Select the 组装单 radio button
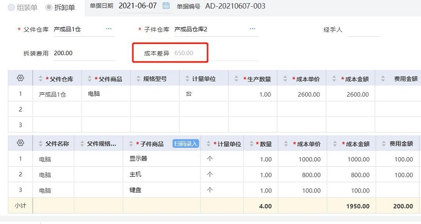Image resolution: width=421 pixels, height=224 pixels. pos(11,7)
